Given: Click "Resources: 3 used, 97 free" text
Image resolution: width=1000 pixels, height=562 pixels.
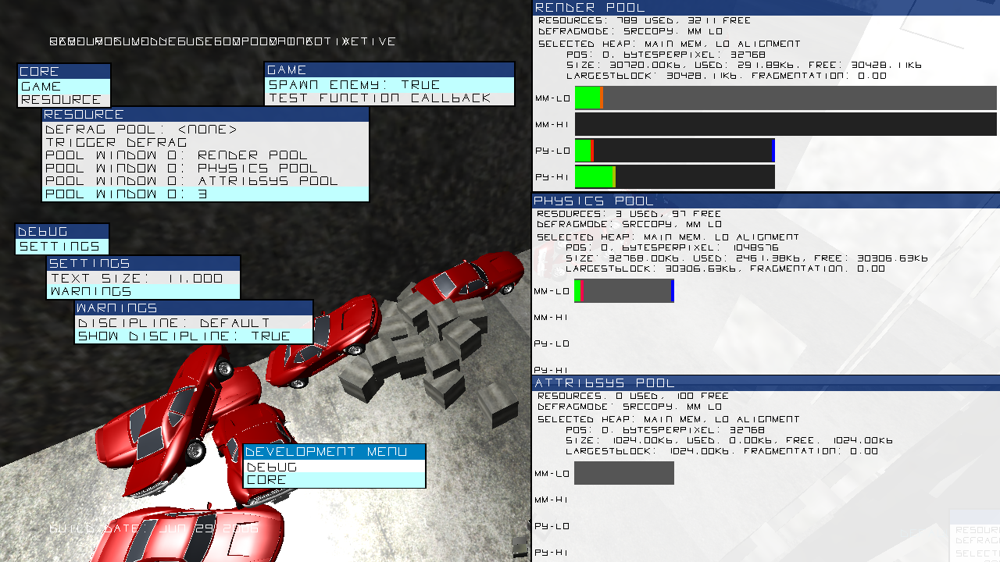Looking at the screenshot, I should 629,214.
